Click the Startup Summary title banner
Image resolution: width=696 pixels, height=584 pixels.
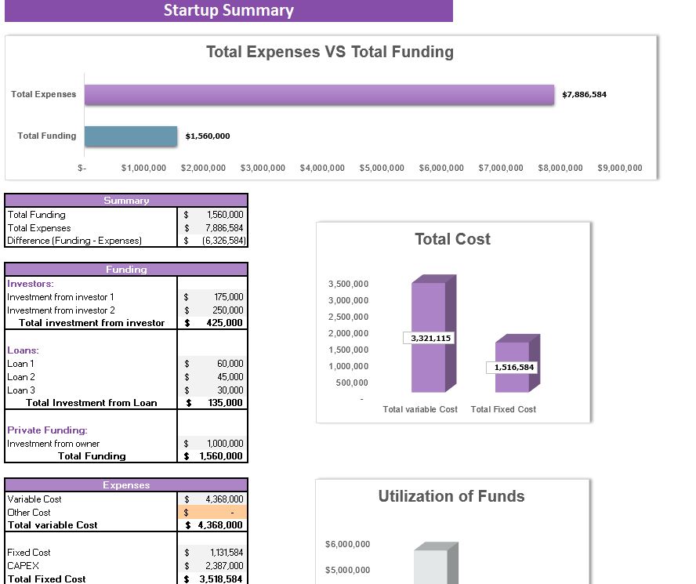(228, 11)
